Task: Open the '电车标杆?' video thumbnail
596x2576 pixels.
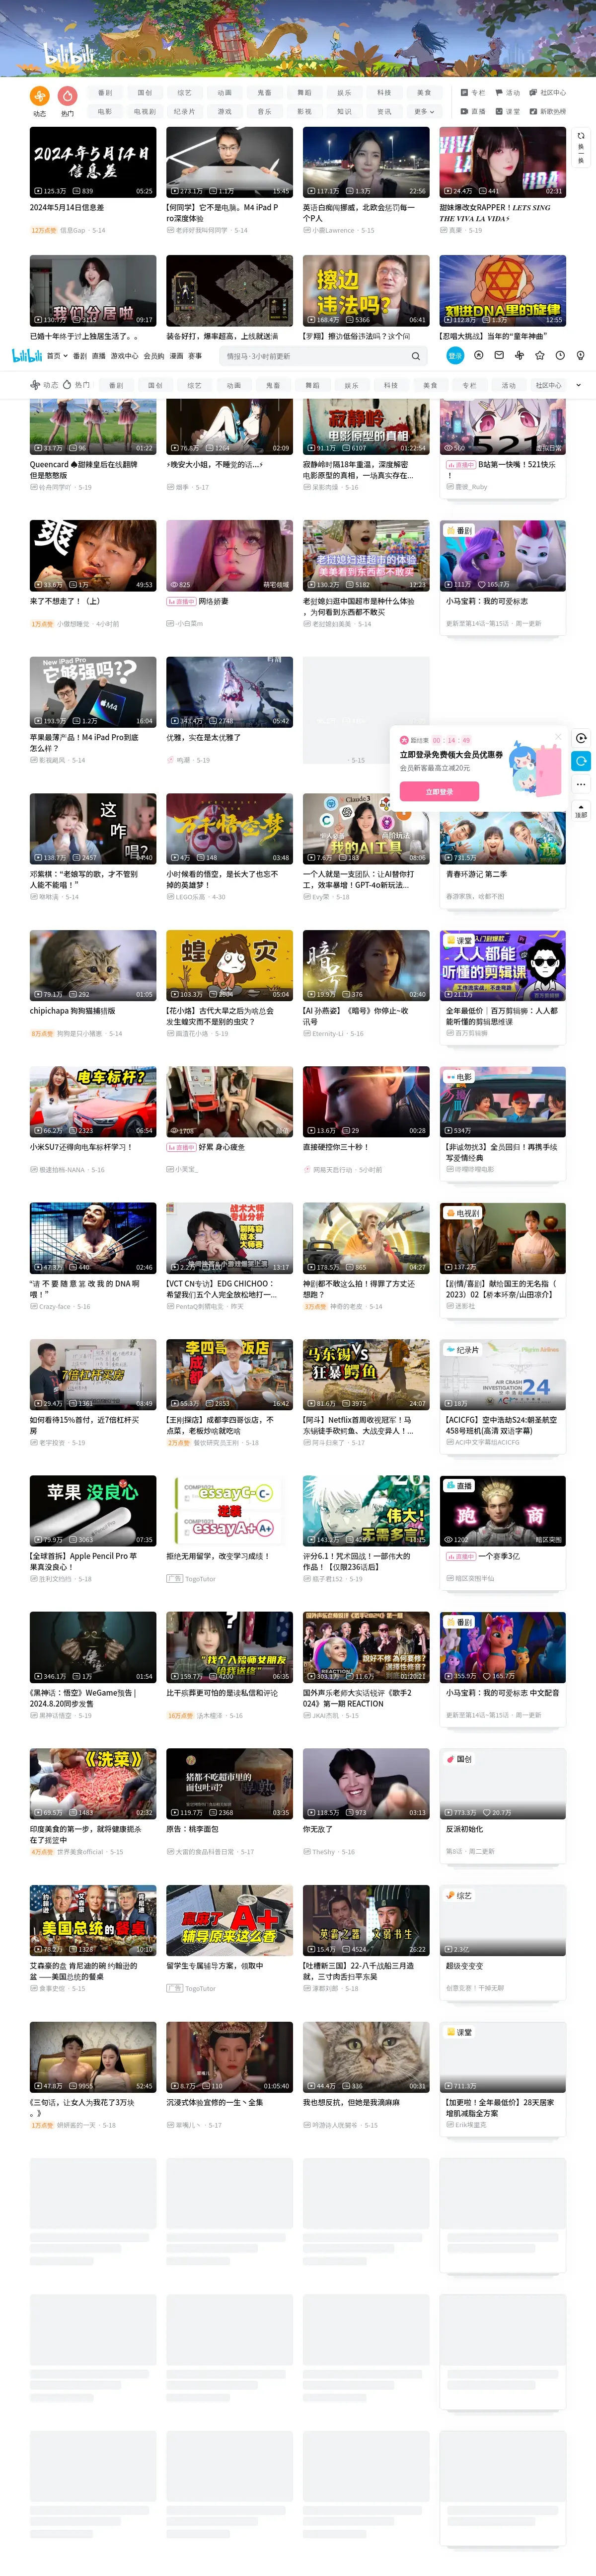Action: 93,1101
